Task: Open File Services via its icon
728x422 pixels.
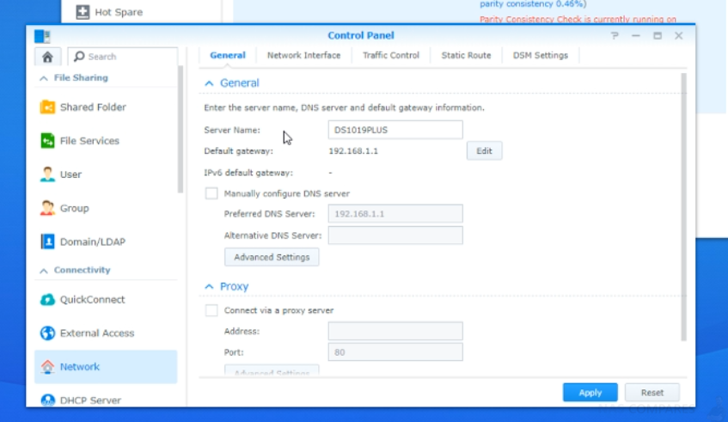Action: point(47,141)
